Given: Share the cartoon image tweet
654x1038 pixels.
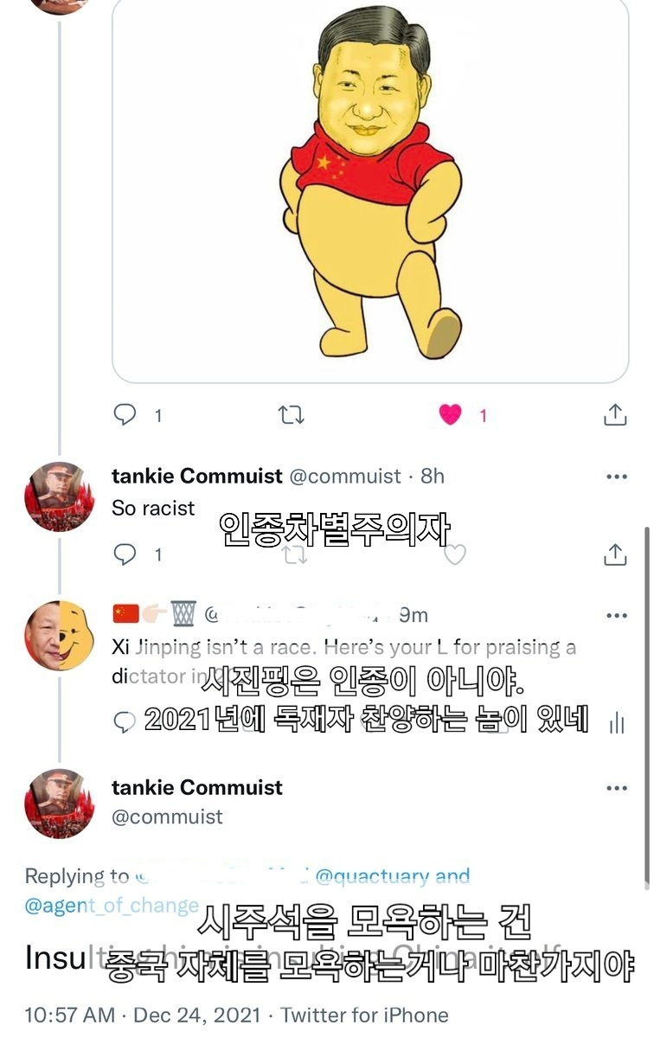Looking at the screenshot, I should tap(615, 414).
